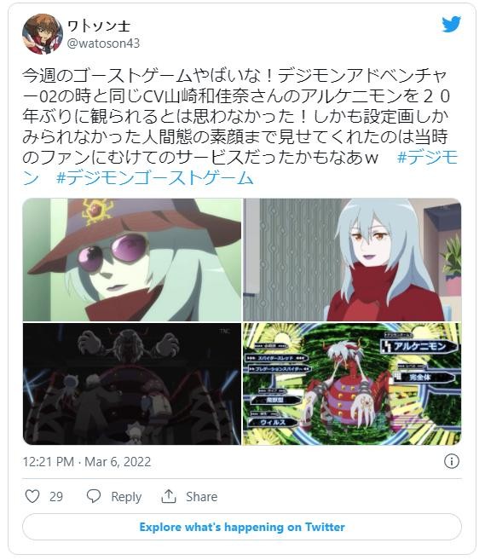Like the tweet with heart icon
The image size is (485, 560).
[x=32, y=496]
